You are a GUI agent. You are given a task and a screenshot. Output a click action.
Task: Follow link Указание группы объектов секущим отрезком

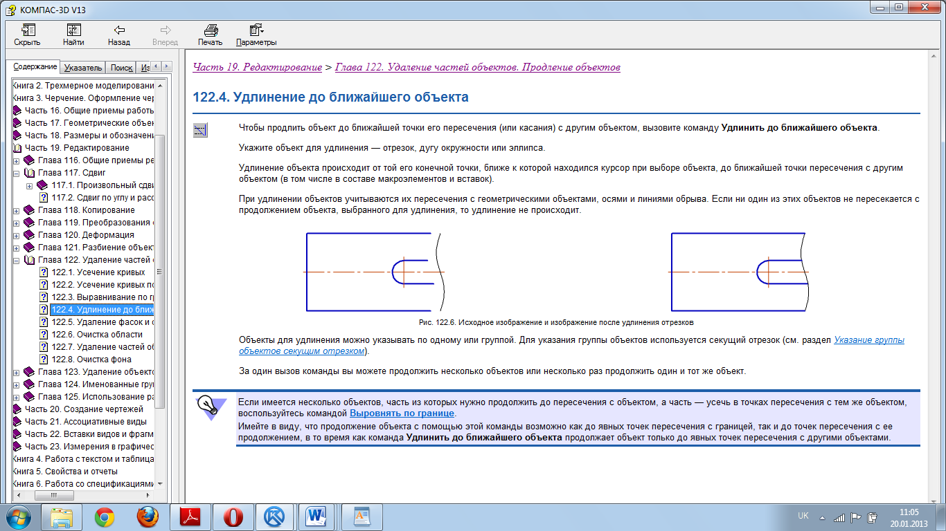(x=571, y=346)
